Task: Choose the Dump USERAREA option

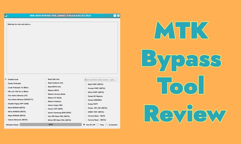Action: click(86, 100)
